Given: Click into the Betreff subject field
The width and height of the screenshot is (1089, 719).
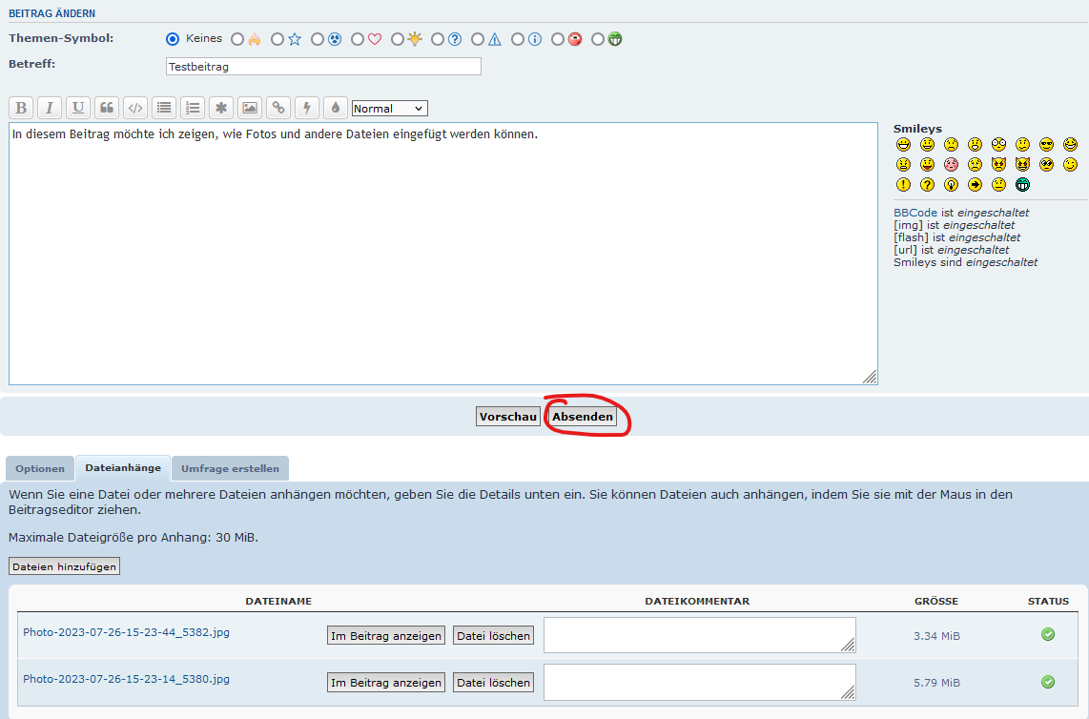Looking at the screenshot, I should pyautogui.click(x=323, y=67).
